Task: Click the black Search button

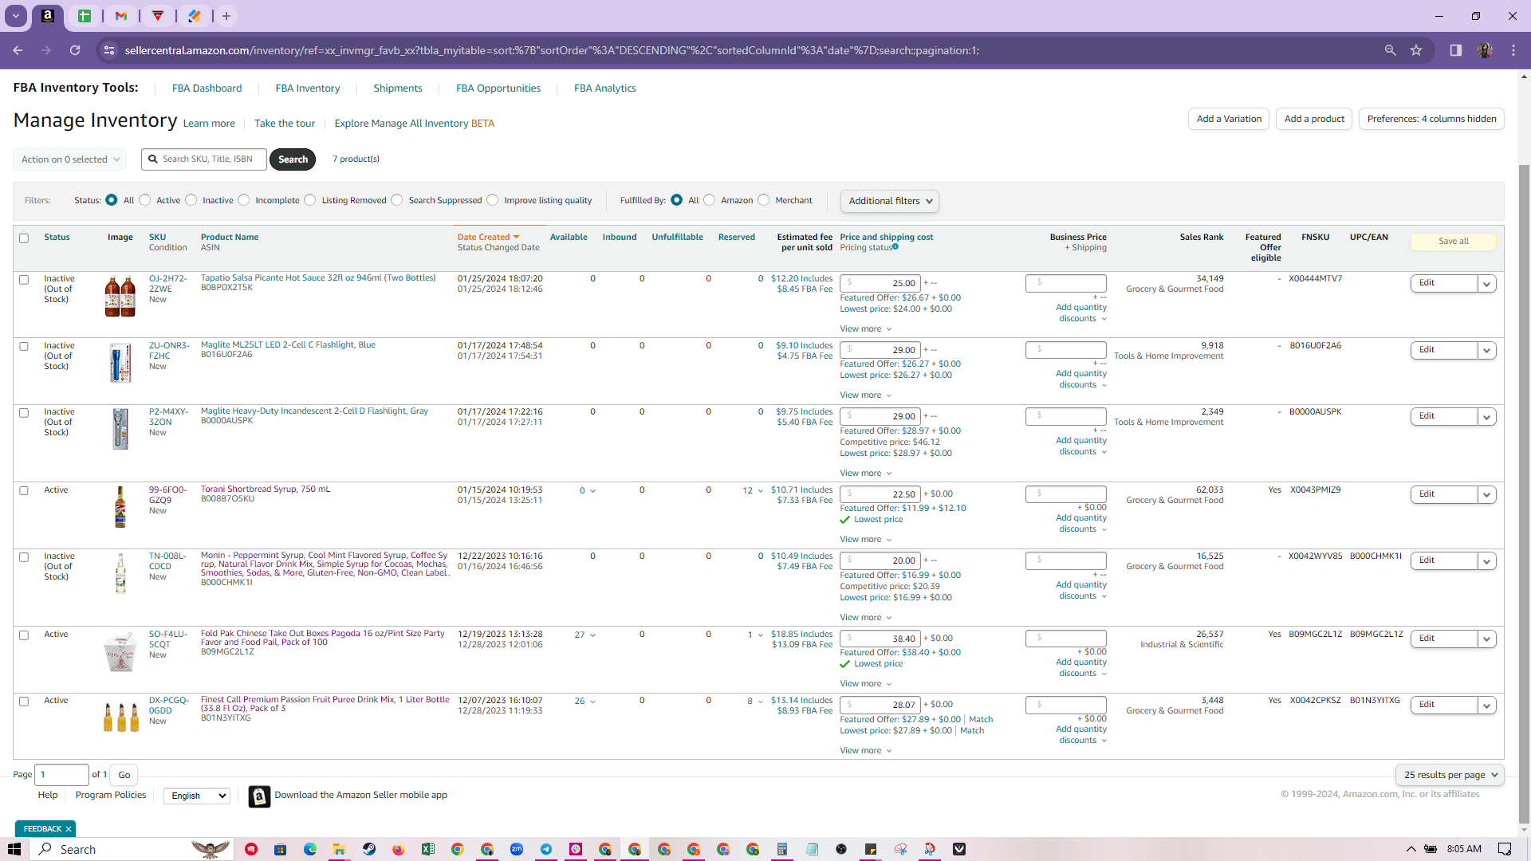Action: 293,159
